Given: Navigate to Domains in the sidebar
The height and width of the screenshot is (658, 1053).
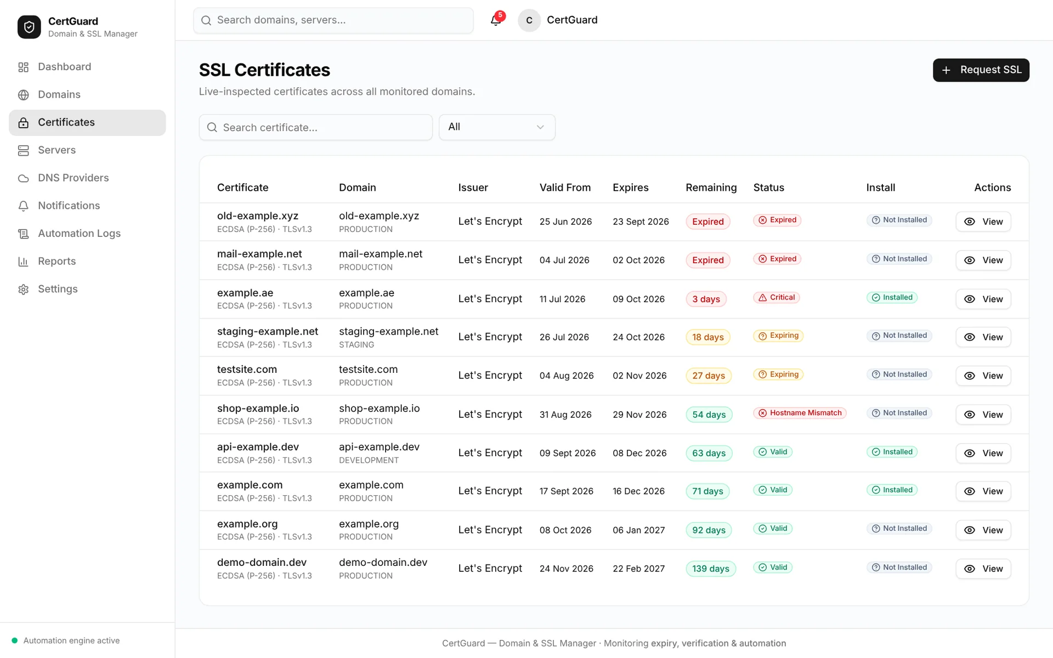Looking at the screenshot, I should (87, 94).
